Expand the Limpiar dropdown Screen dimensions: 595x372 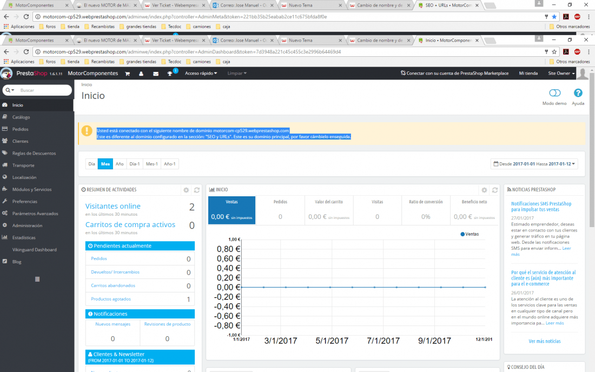(x=237, y=73)
